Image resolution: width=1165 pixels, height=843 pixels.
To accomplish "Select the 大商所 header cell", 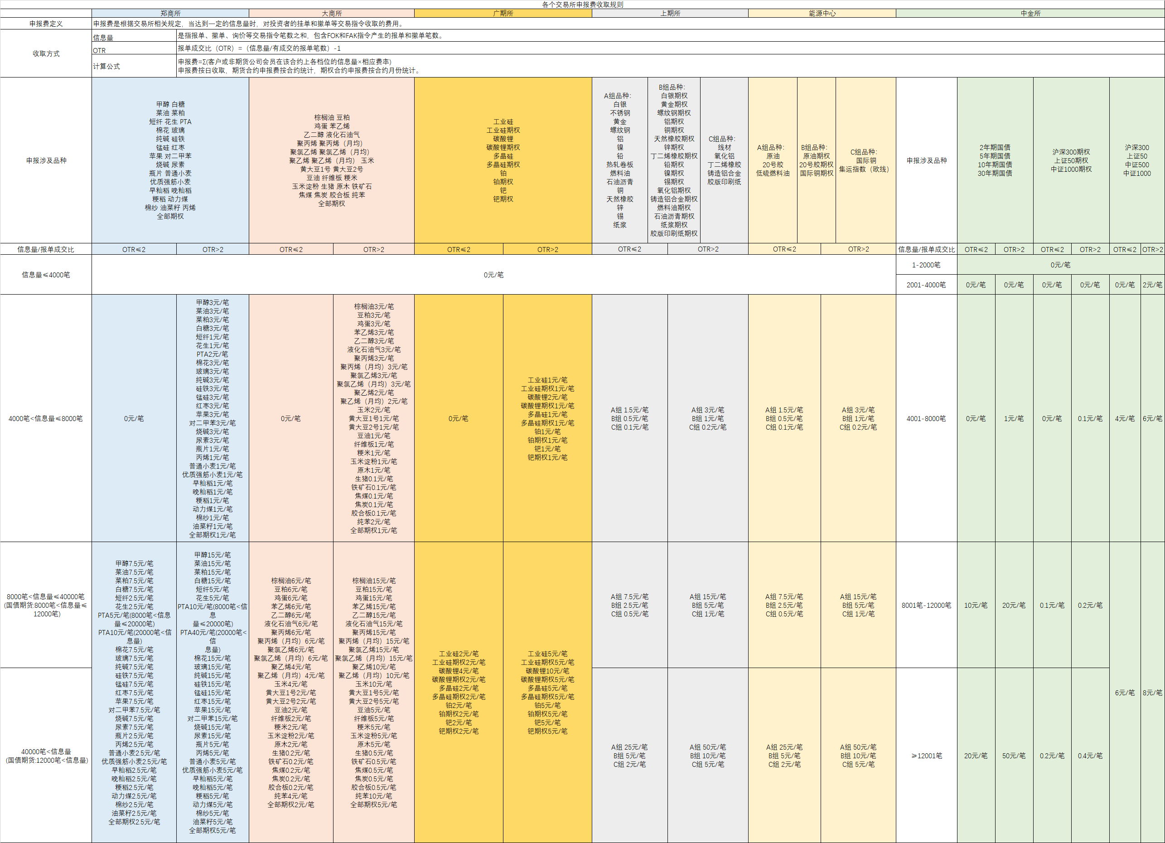I will click(331, 13).
